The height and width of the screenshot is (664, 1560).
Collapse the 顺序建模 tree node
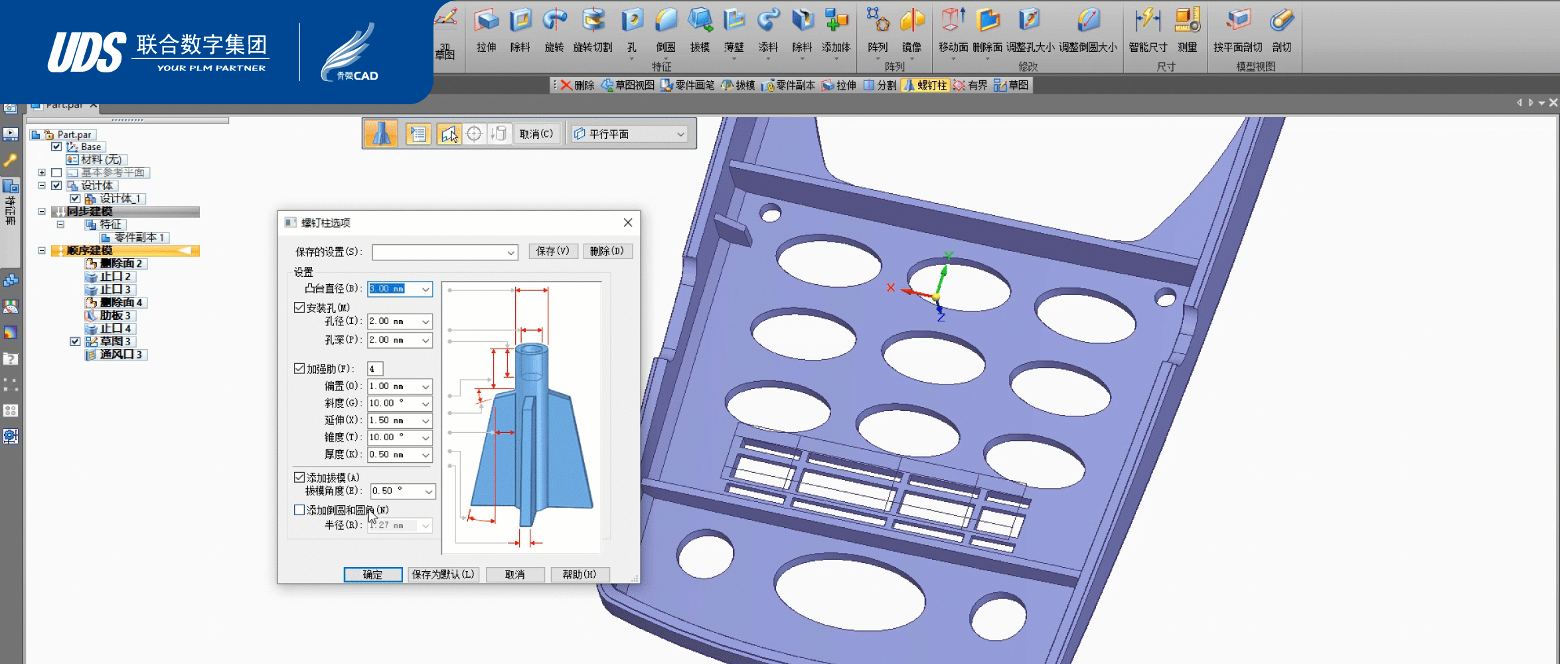(x=42, y=250)
